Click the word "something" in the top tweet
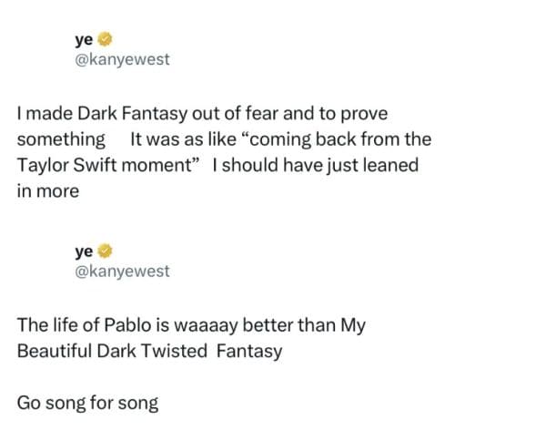Screen dimensions: 546x441 click(x=61, y=140)
